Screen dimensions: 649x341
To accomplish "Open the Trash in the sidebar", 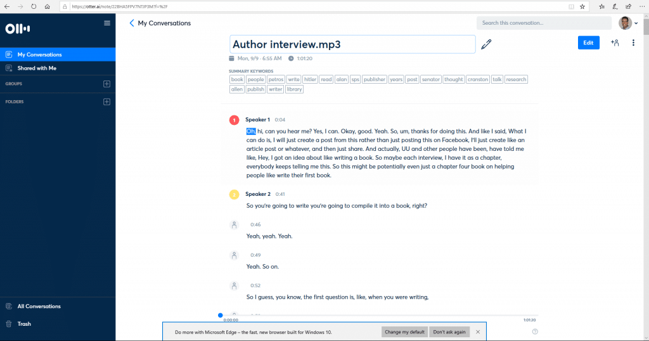I will 24,324.
